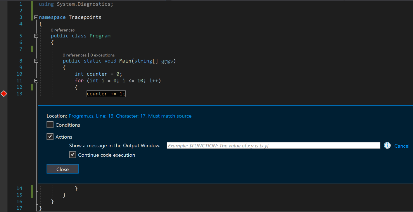Viewport: 413px width, 212px height.
Task: Place cursor in counter += 1 statement
Action: tap(105, 94)
